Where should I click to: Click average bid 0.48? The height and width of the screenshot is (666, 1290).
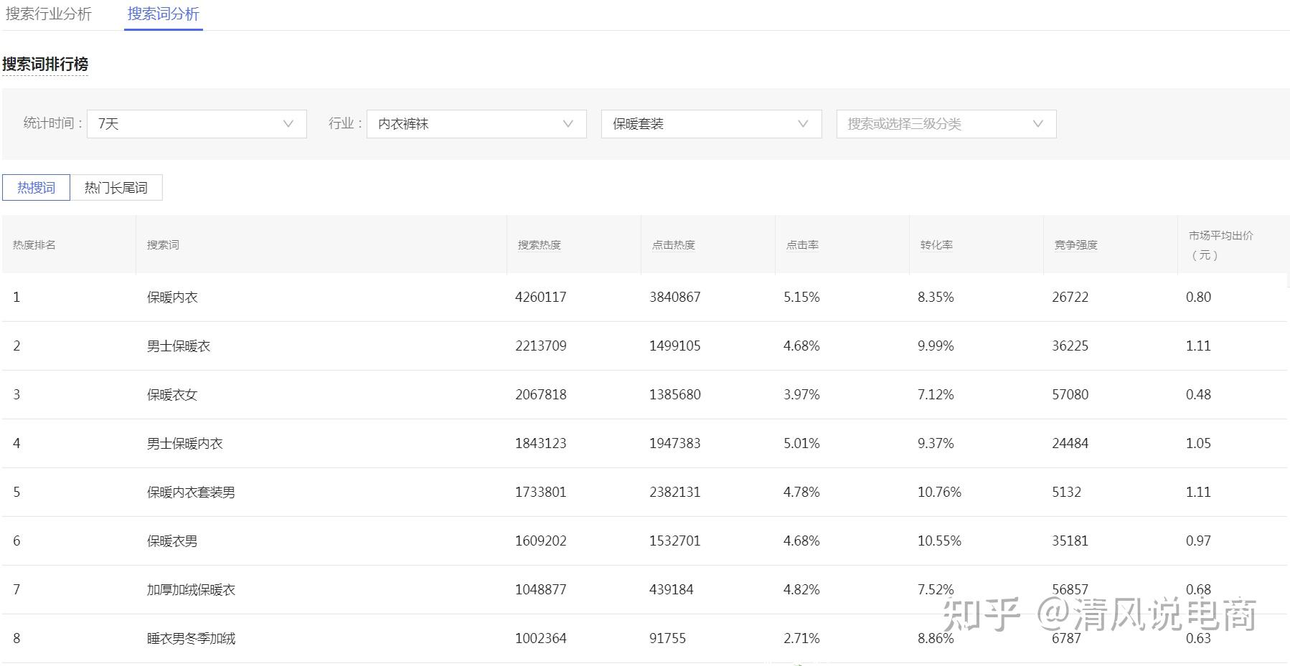click(1198, 395)
